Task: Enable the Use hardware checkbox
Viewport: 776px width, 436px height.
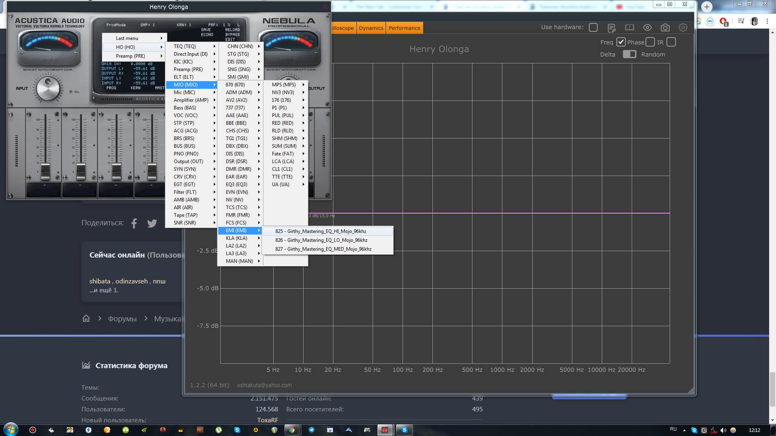Action: pyautogui.click(x=593, y=27)
